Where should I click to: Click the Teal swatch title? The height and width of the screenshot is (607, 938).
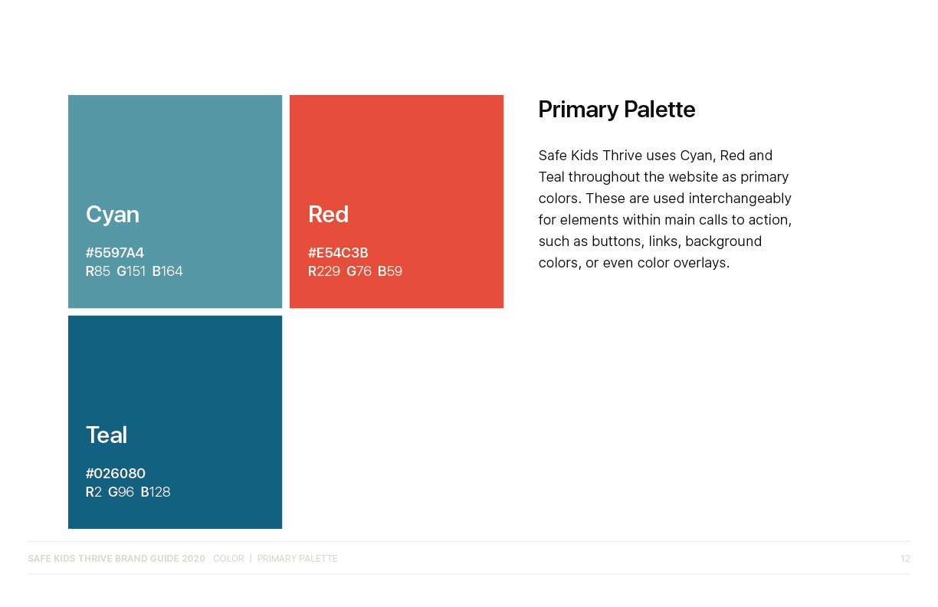tap(107, 435)
